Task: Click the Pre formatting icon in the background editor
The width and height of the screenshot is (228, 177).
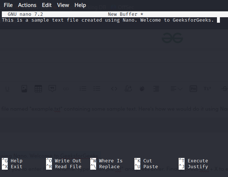Action: tap(193, 89)
